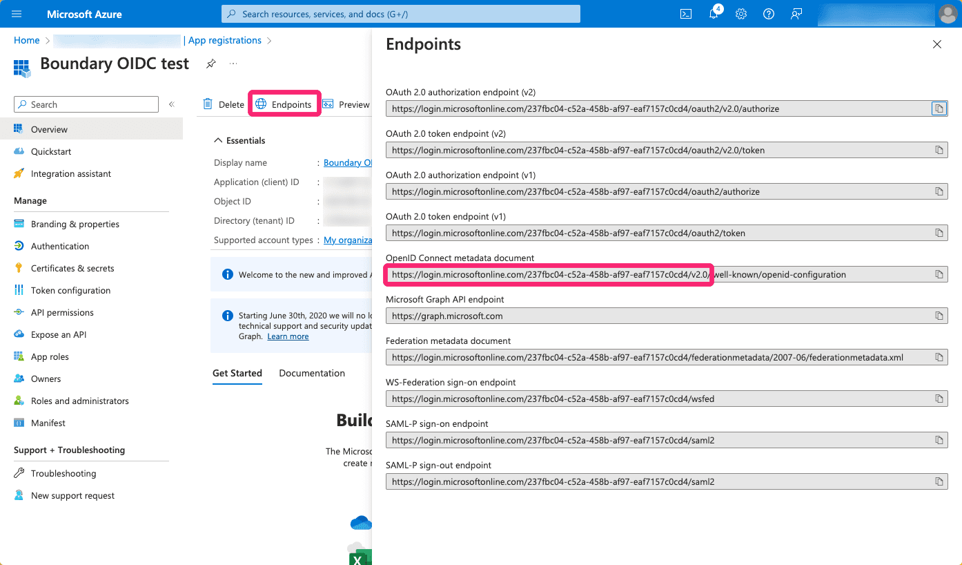
Task: Follow the Learn more link
Action: tap(288, 336)
